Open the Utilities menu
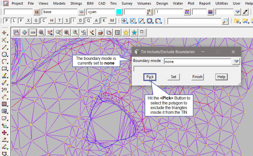 (x=222, y=3)
